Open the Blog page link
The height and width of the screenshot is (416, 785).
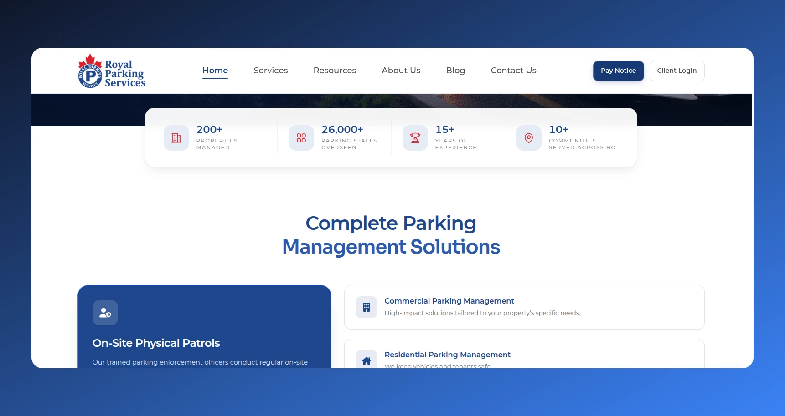pyautogui.click(x=455, y=71)
